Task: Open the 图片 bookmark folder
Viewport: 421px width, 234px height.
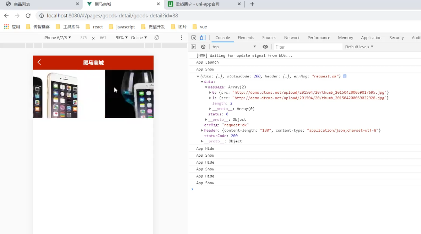Action: (179, 27)
